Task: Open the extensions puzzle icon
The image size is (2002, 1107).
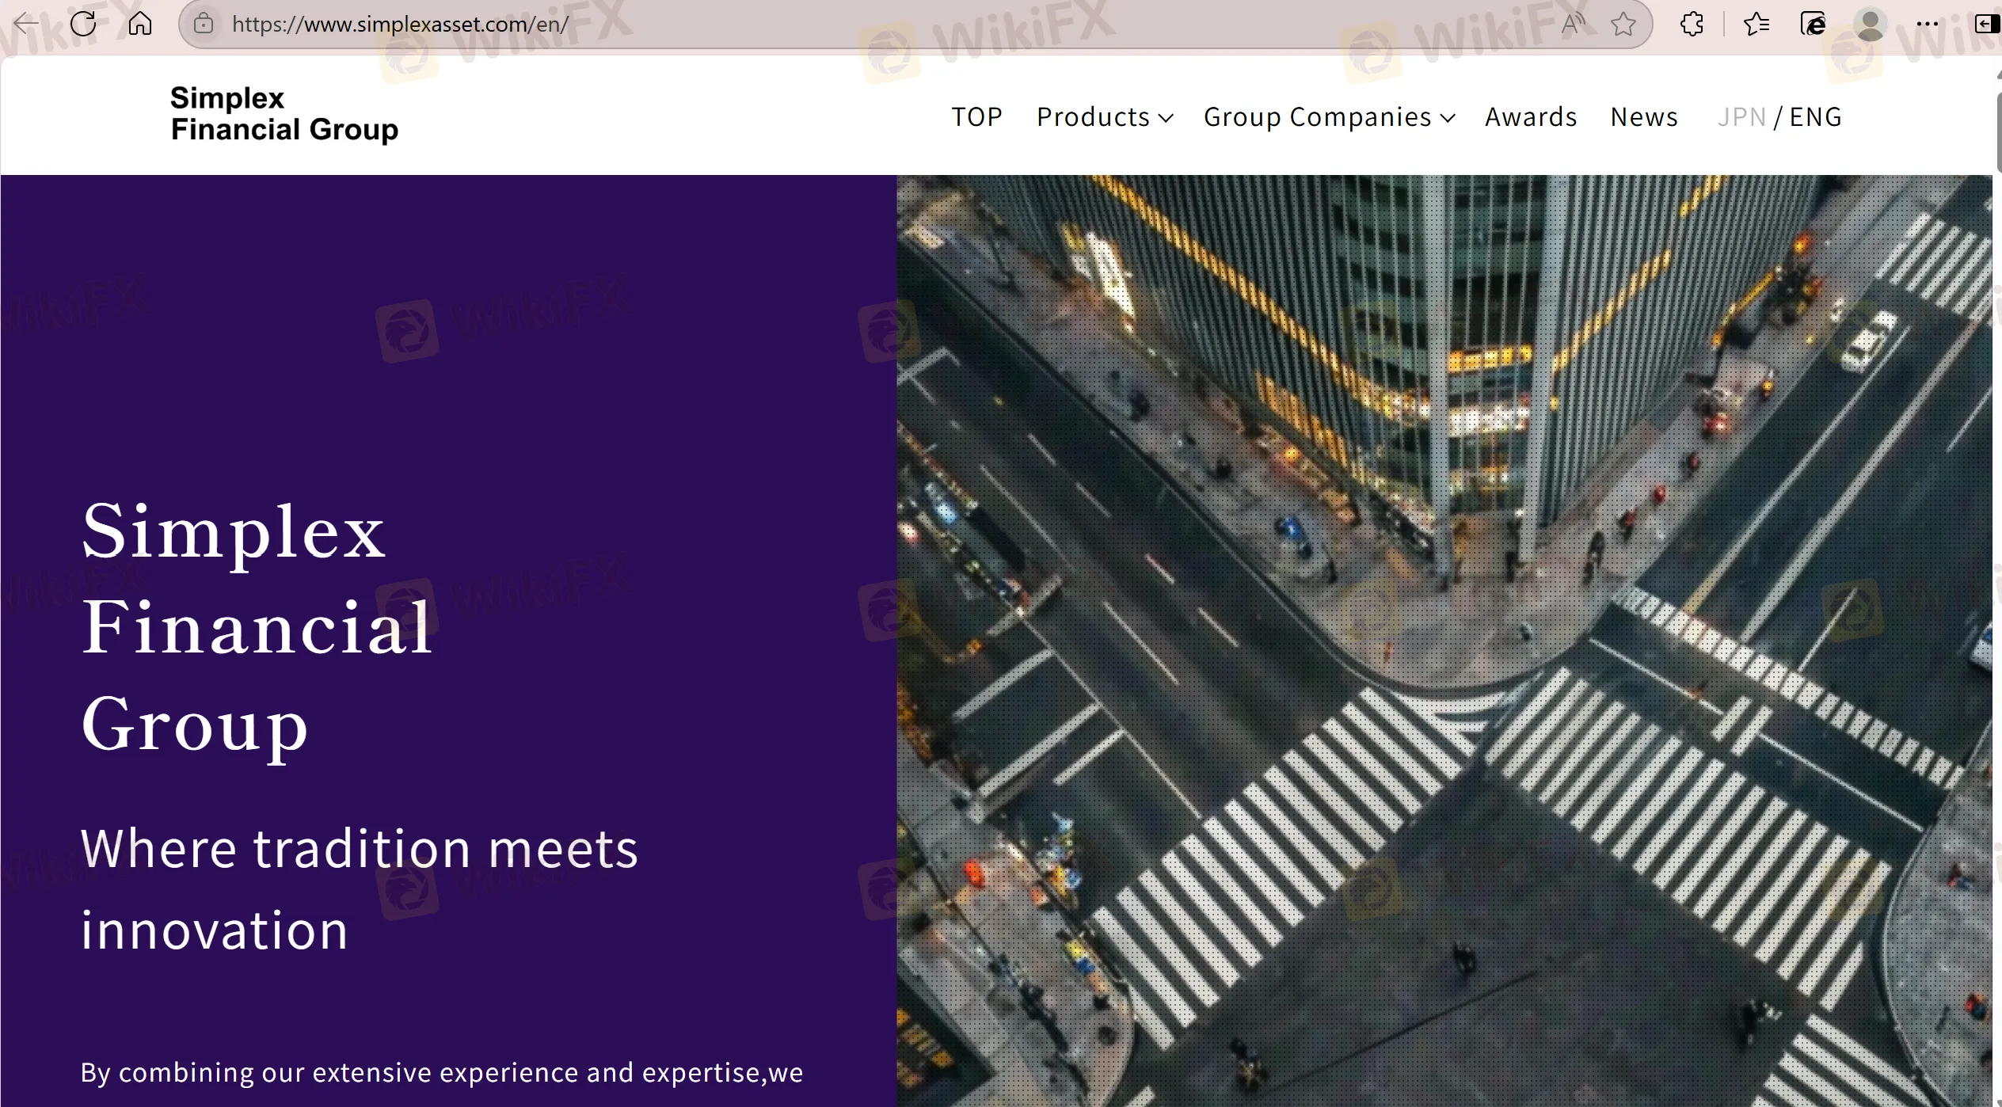Action: point(1692,24)
